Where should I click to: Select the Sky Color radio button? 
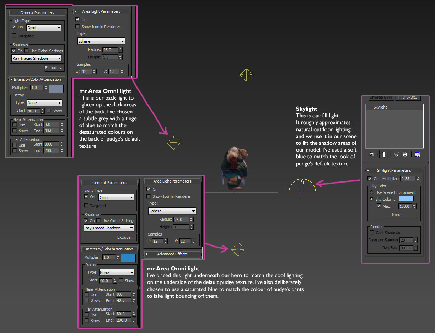(x=372, y=199)
